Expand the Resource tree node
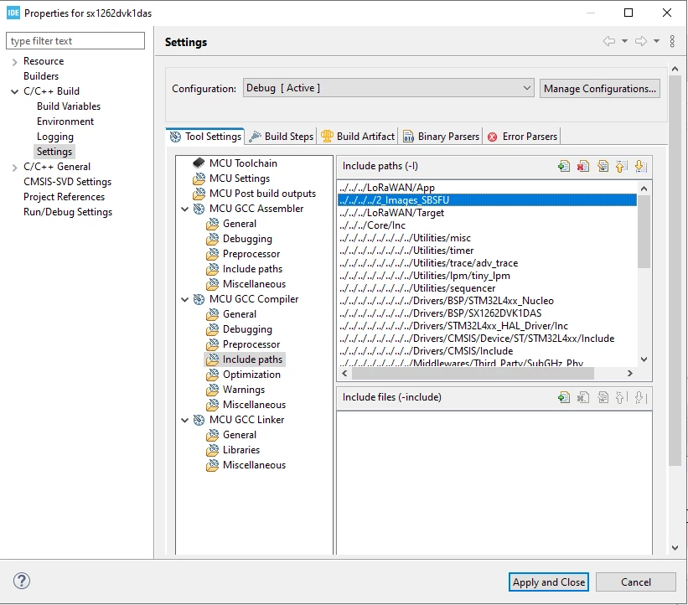Image resolution: width=688 pixels, height=605 pixels. [x=14, y=62]
